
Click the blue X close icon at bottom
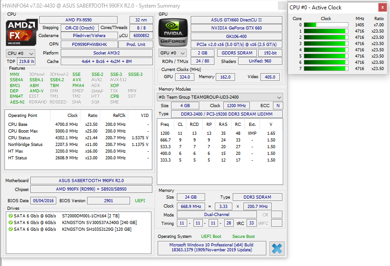coord(277,248)
